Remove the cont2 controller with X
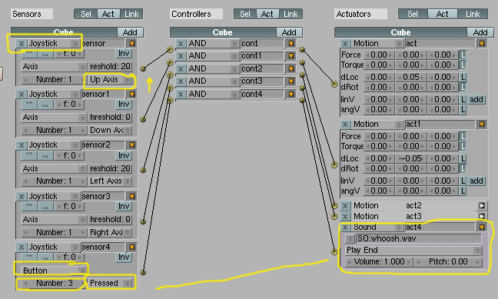The height and width of the screenshot is (299, 498). 181,68
